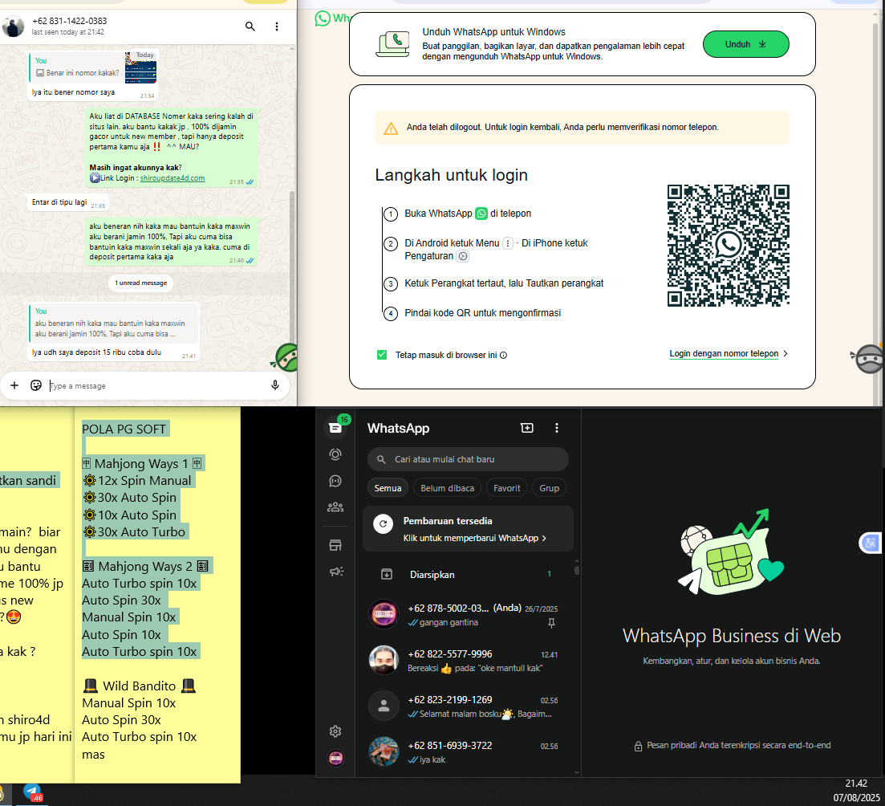The height and width of the screenshot is (806, 885).
Task: Click new chat icon in WhatsApp header
Action: (x=526, y=428)
